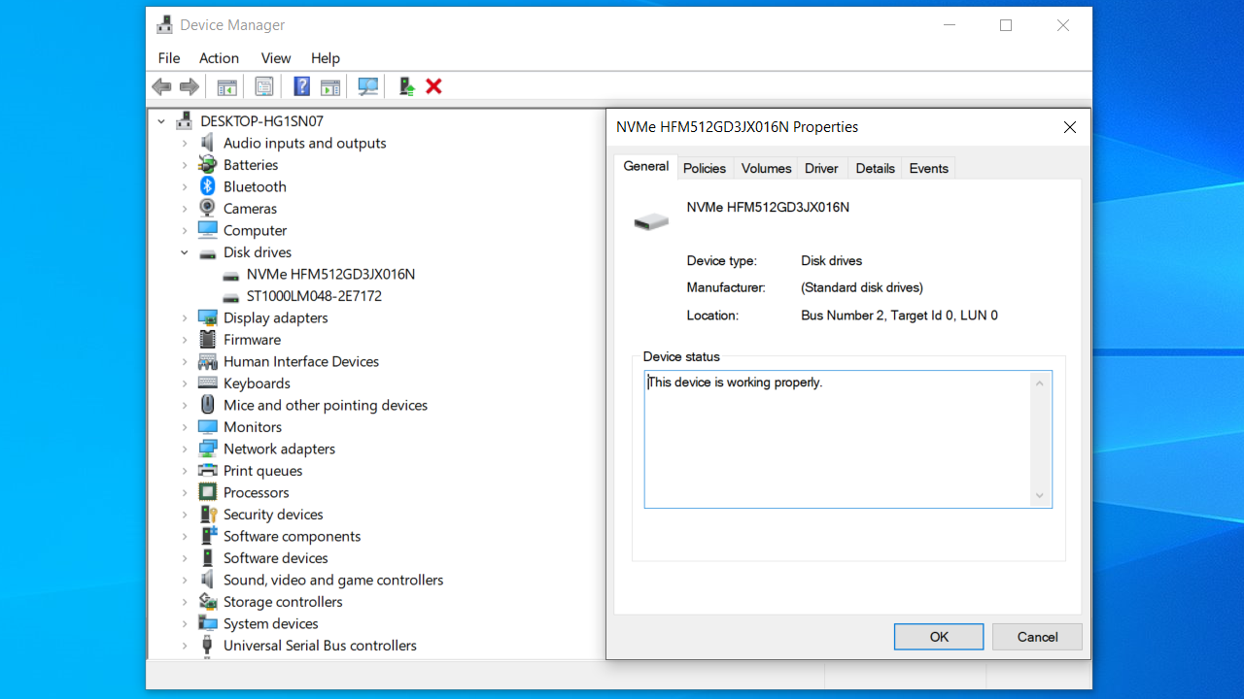Viewport: 1244px width, 699px height.
Task: Click the "Bus Number 2, Target Id 0, LUN 0" text
Action: click(x=899, y=316)
